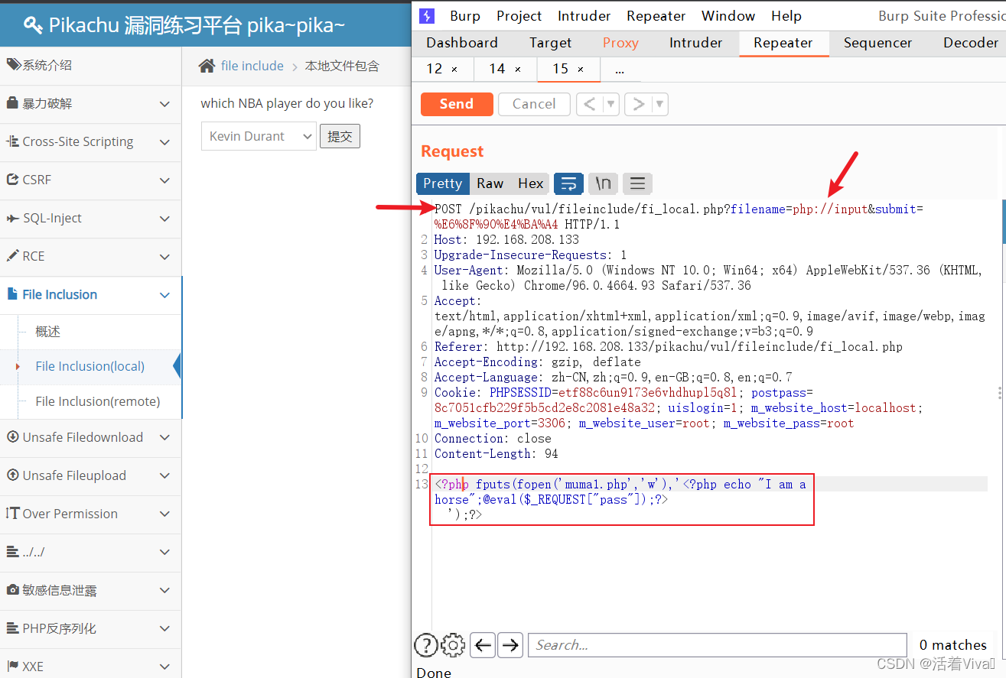Open the Intruder menu in menu bar

tap(584, 16)
